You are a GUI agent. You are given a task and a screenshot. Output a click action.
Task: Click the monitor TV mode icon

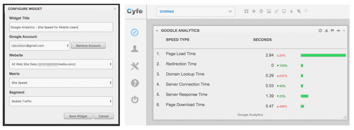pos(284,11)
